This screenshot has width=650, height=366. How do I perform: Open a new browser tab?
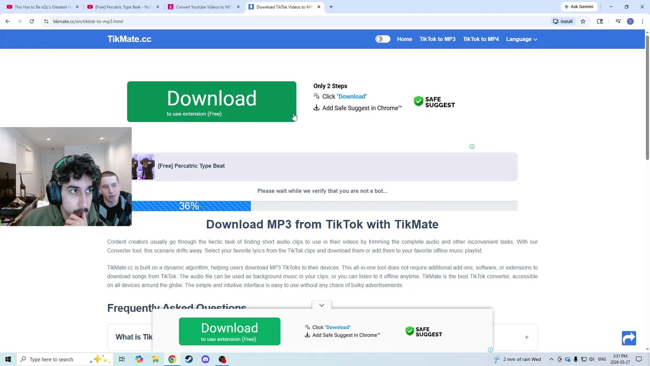coord(331,7)
